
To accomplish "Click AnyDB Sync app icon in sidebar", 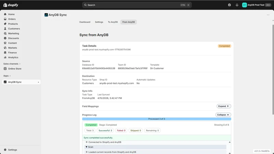I will tap(5, 82).
